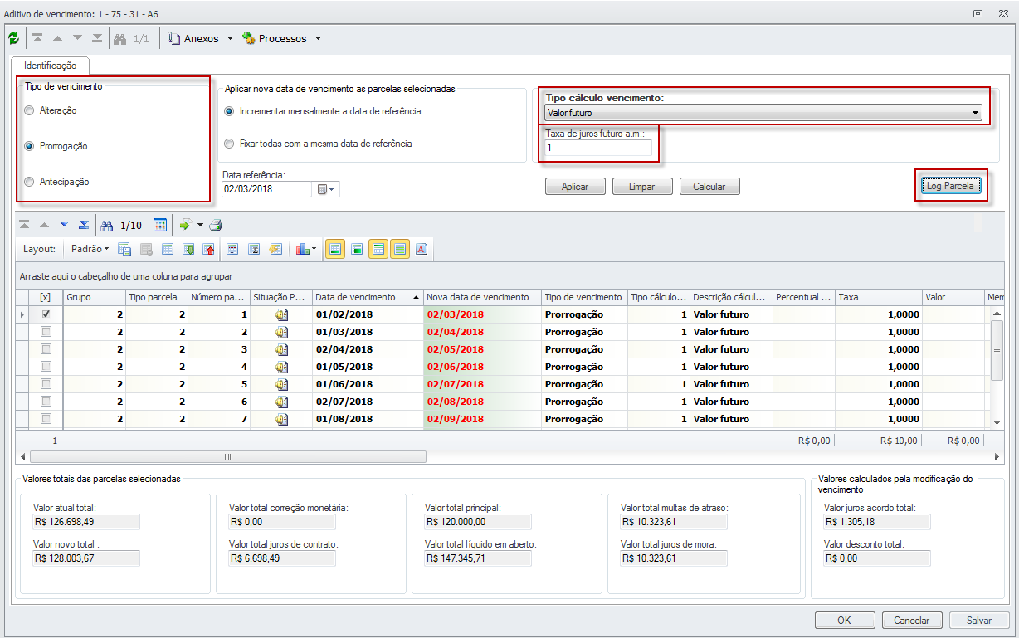The height and width of the screenshot is (638, 1019).
Task: Go to last record in top toolbar
Action: [97, 38]
